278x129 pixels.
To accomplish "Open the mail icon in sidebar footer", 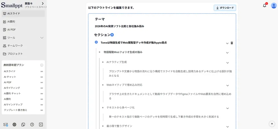I will [6, 125].
